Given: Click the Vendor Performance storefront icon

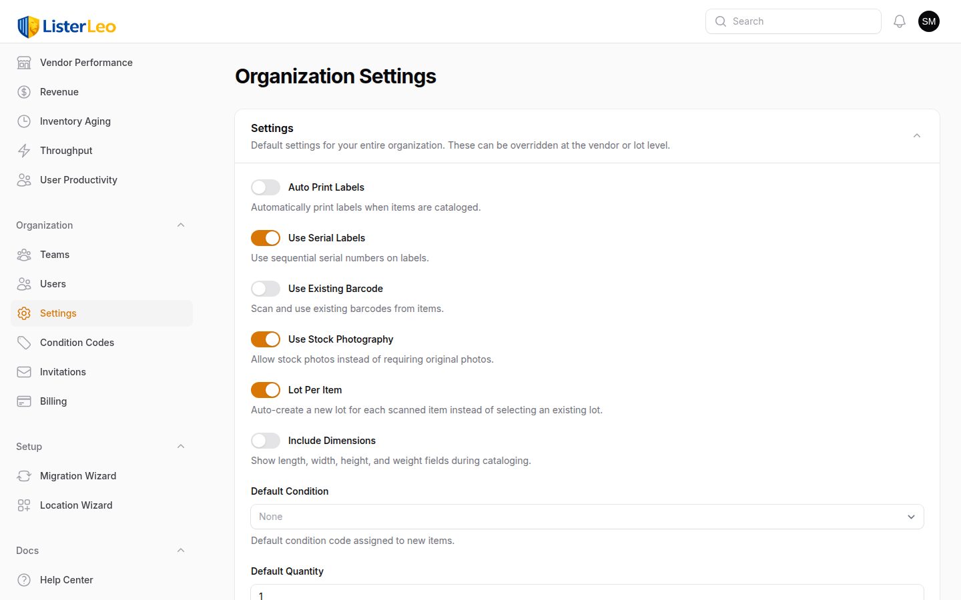Looking at the screenshot, I should 24,63.
